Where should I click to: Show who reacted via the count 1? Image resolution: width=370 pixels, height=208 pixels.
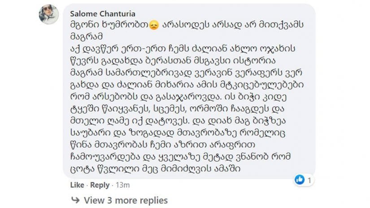coord(309,180)
